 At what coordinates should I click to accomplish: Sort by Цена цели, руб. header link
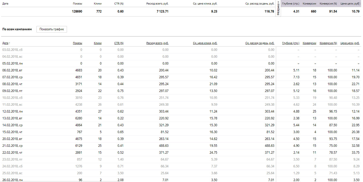coord(350,43)
